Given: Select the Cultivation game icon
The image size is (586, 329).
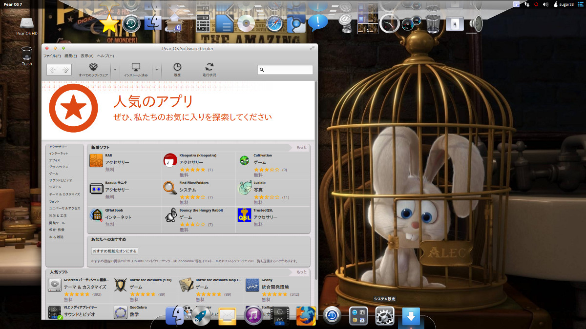Looking at the screenshot, I should point(244,160).
